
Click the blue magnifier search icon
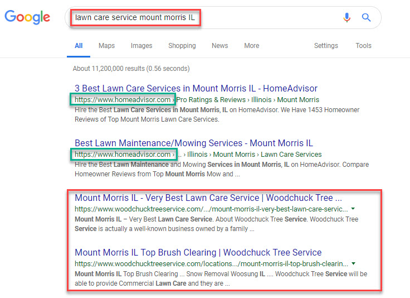coord(366,17)
